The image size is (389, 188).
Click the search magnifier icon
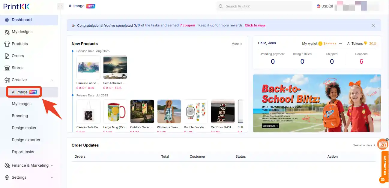(221, 6)
